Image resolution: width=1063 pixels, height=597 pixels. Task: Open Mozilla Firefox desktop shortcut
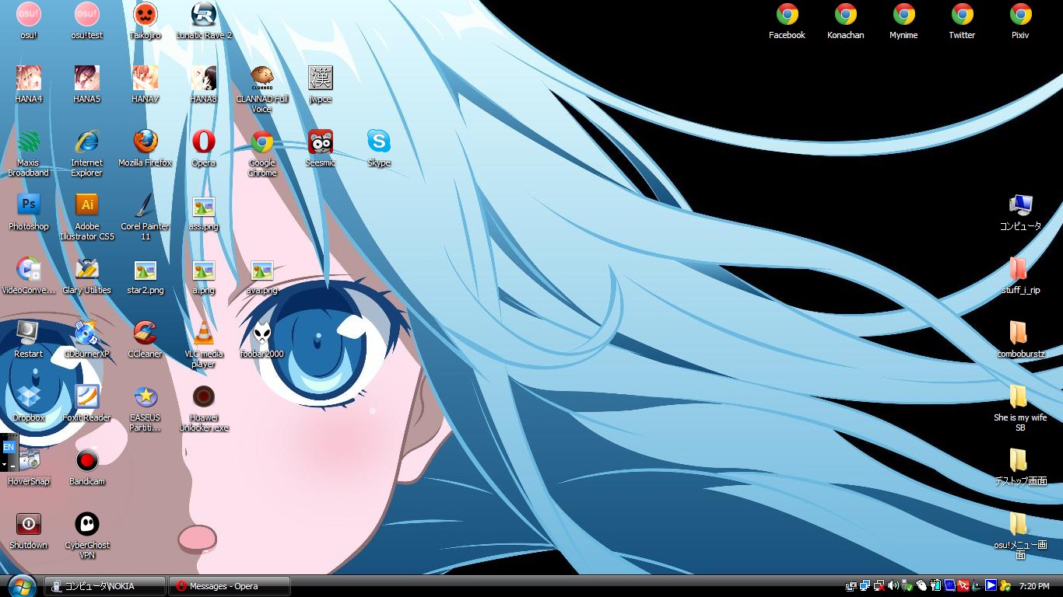click(x=145, y=148)
